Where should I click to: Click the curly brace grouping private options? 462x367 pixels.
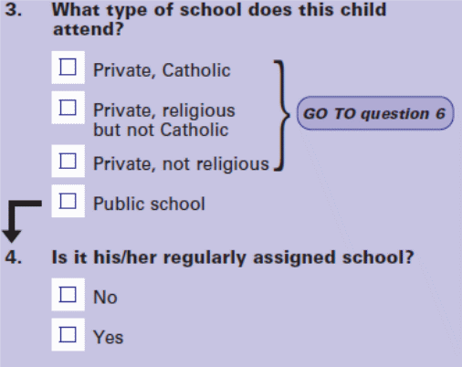[281, 116]
